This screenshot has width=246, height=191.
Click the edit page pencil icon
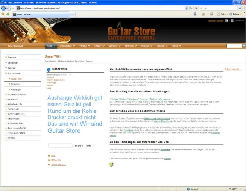tap(111, 165)
